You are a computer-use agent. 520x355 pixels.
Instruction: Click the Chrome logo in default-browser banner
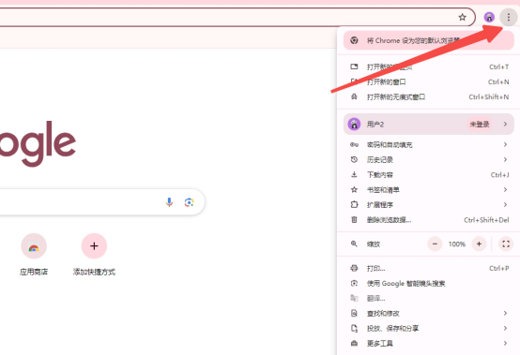[354, 40]
